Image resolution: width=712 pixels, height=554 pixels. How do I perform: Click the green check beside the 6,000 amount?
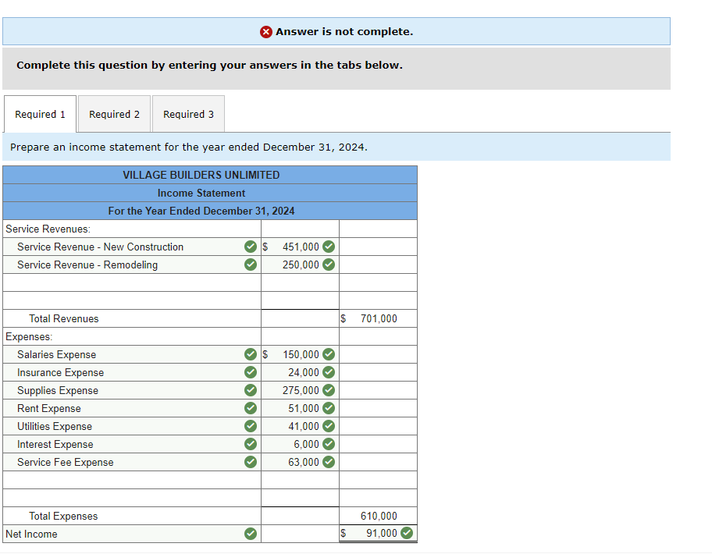point(329,444)
